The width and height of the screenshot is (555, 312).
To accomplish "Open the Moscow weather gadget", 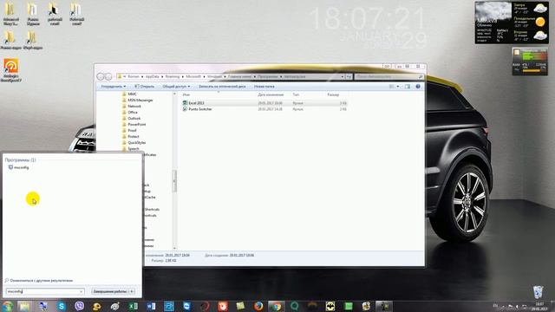I will (x=512, y=23).
